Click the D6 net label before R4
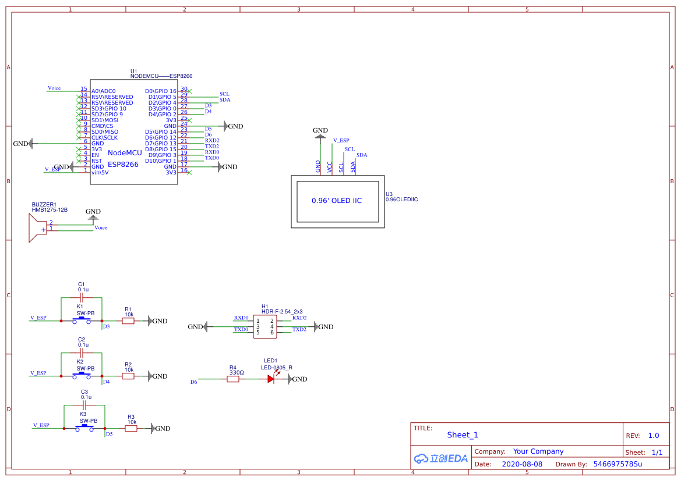 [x=194, y=382]
